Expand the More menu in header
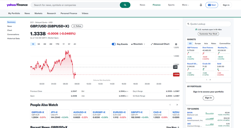Image resolution: width=241 pixels, height=128 pixels. [185, 5]
